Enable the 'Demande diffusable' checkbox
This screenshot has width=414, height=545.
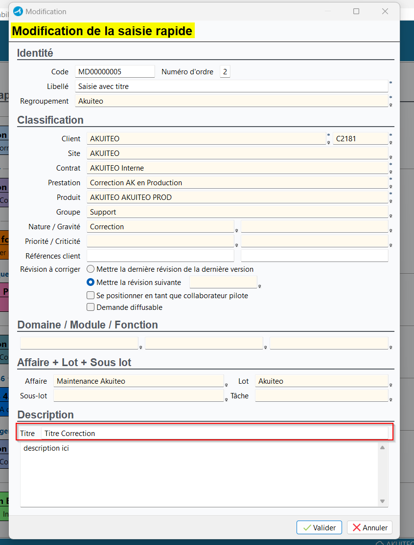click(x=91, y=307)
